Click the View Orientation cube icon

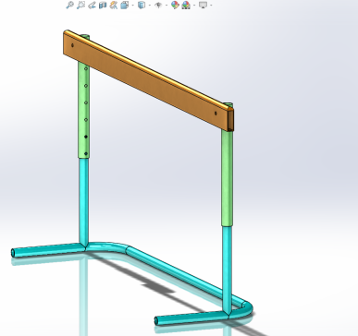coord(125,5)
